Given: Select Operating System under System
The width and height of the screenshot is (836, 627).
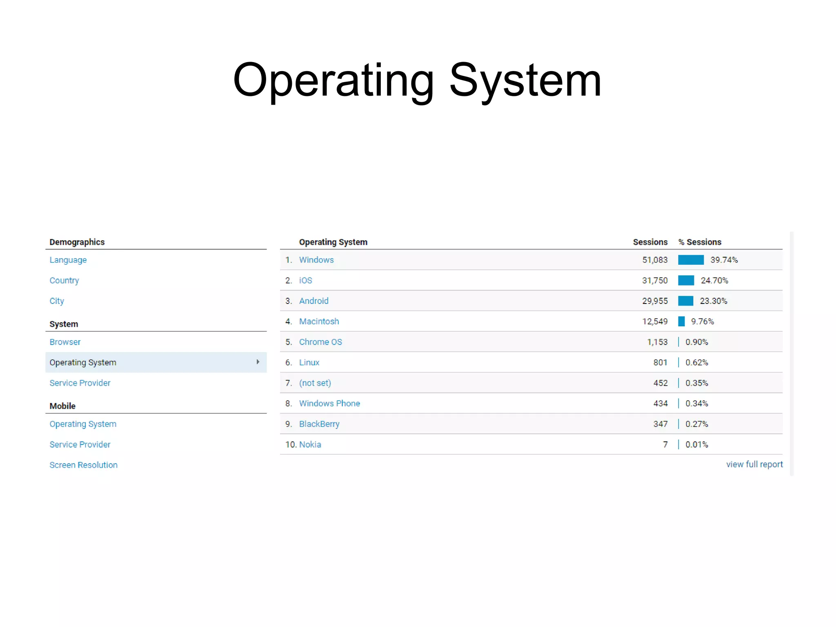Looking at the screenshot, I should pyautogui.click(x=156, y=362).
